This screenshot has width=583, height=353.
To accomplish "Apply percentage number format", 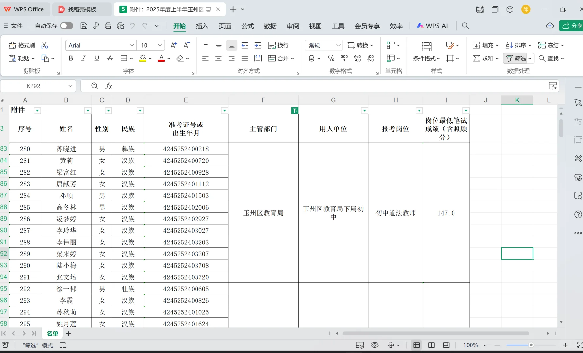I will [331, 58].
